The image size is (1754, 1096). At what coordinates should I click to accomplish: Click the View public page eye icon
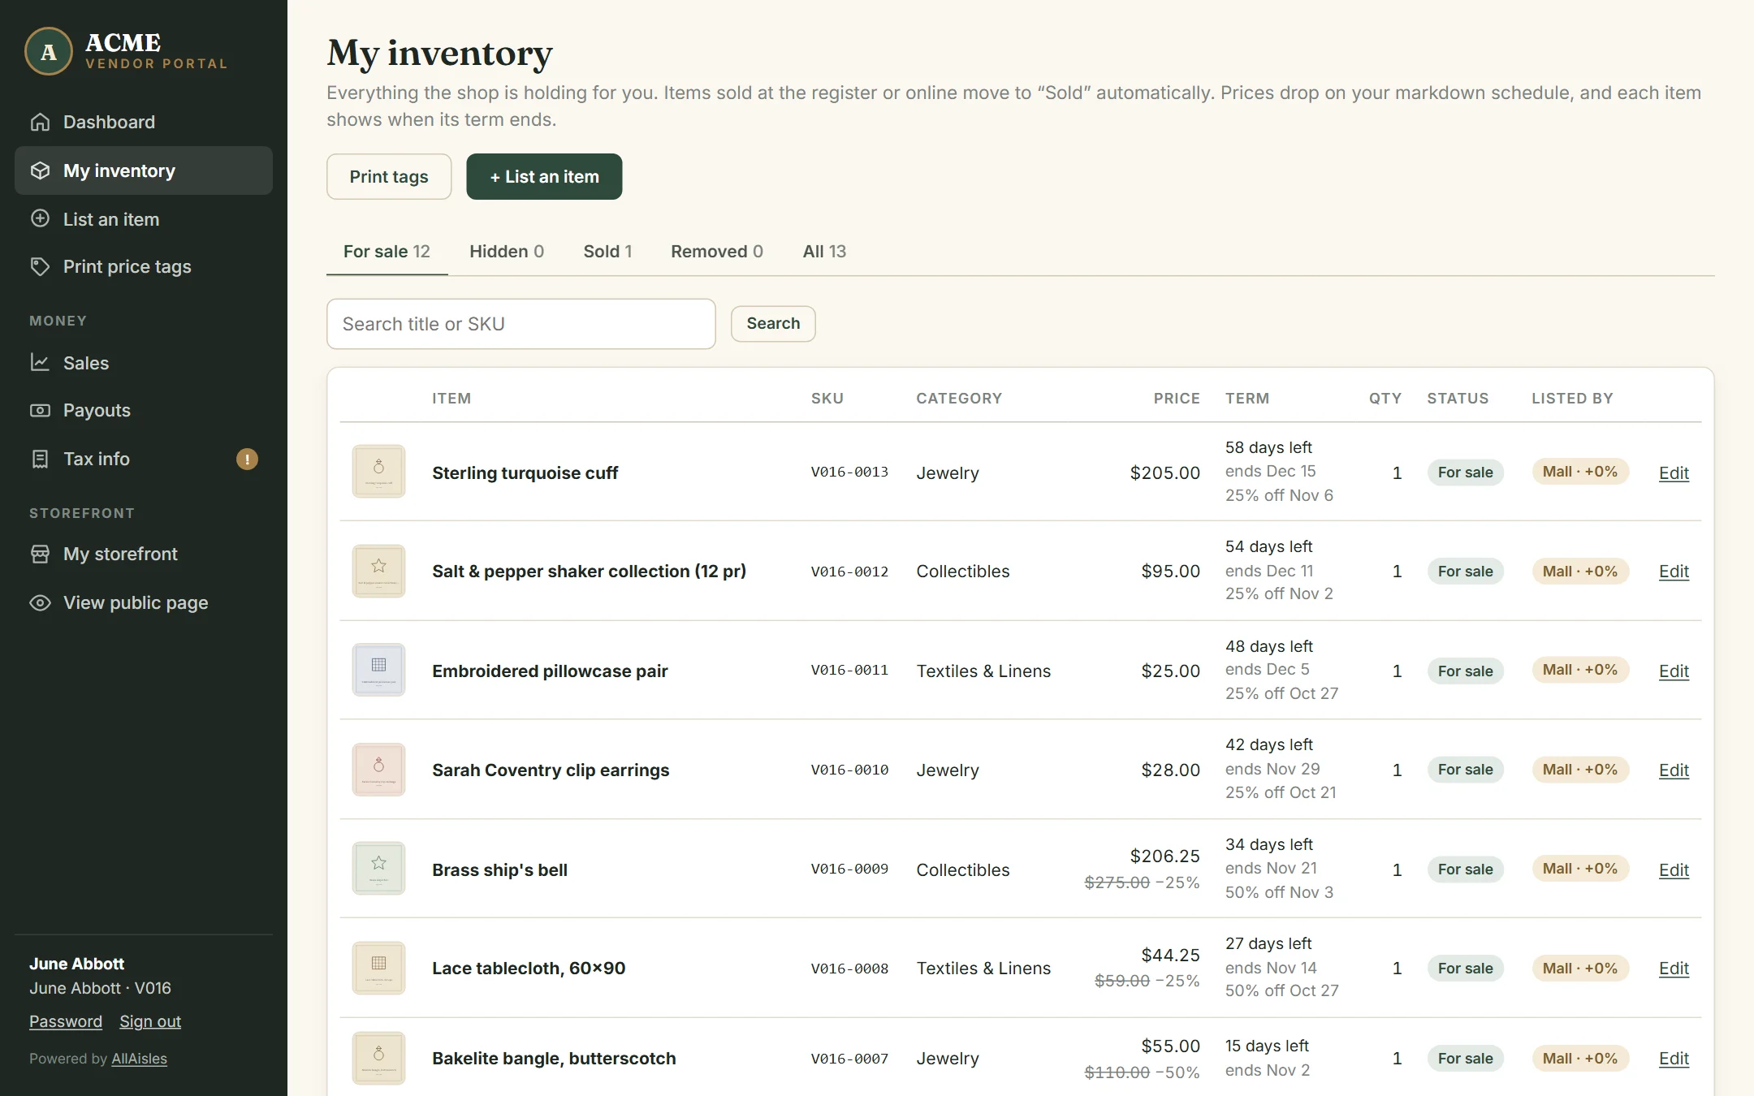coord(40,602)
